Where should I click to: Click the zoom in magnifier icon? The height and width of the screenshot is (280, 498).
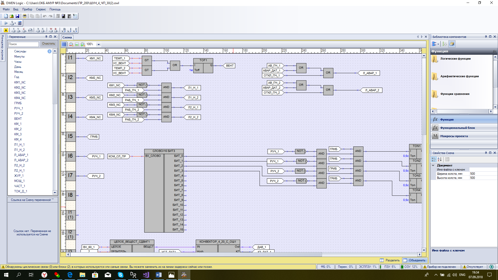(82, 44)
